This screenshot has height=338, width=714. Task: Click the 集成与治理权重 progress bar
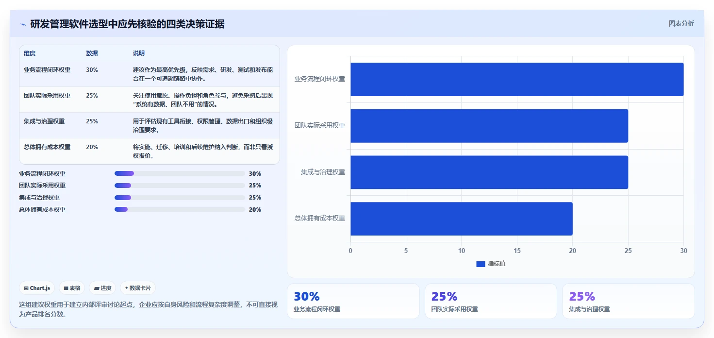click(180, 198)
